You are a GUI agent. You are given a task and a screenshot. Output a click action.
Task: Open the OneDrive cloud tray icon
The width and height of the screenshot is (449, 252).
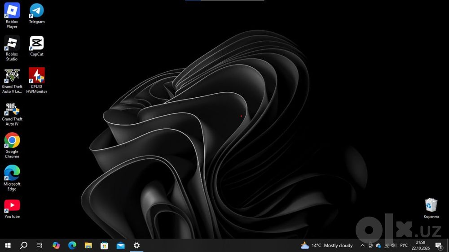point(378,245)
